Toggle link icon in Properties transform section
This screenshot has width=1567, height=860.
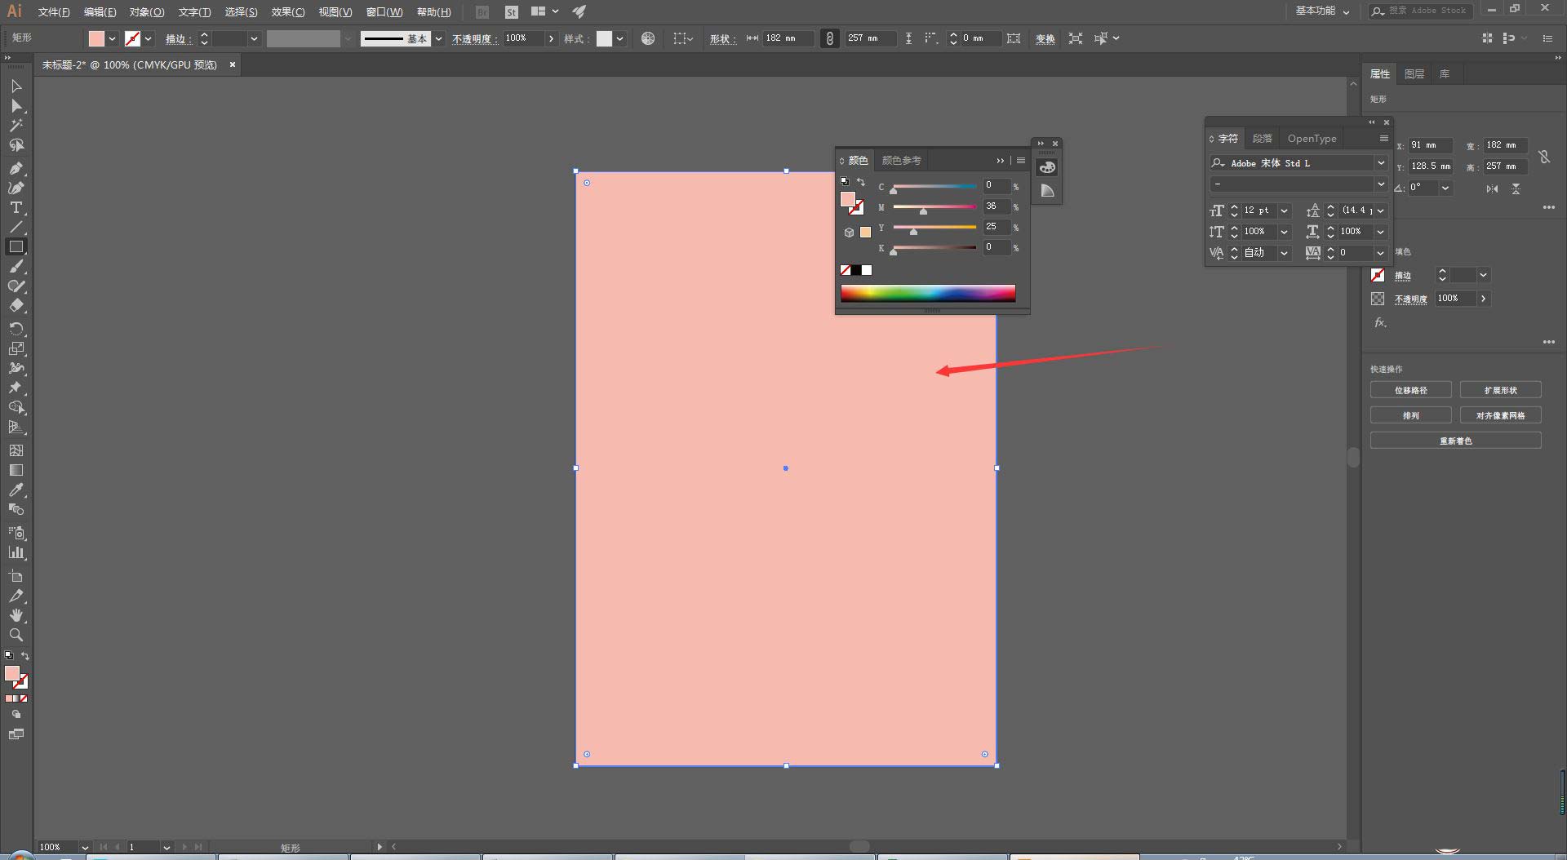pos(1543,157)
